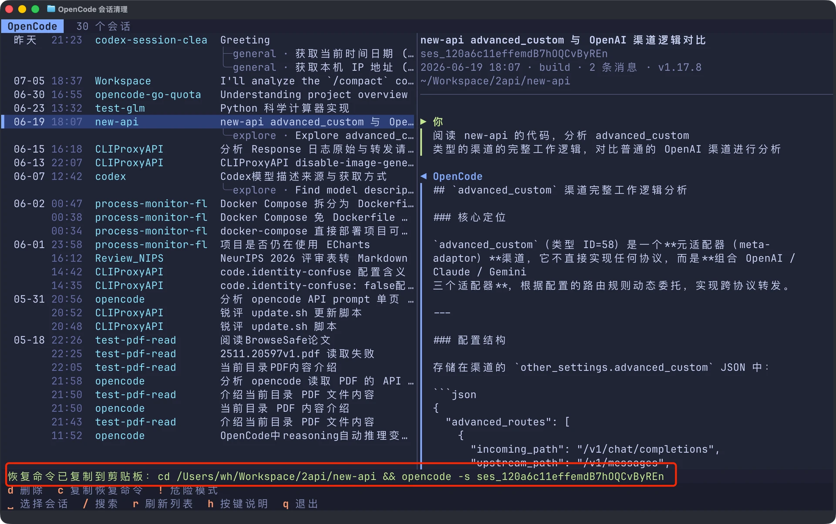Click the '"advanced_routes": [' JSON line

pyautogui.click(x=508, y=422)
